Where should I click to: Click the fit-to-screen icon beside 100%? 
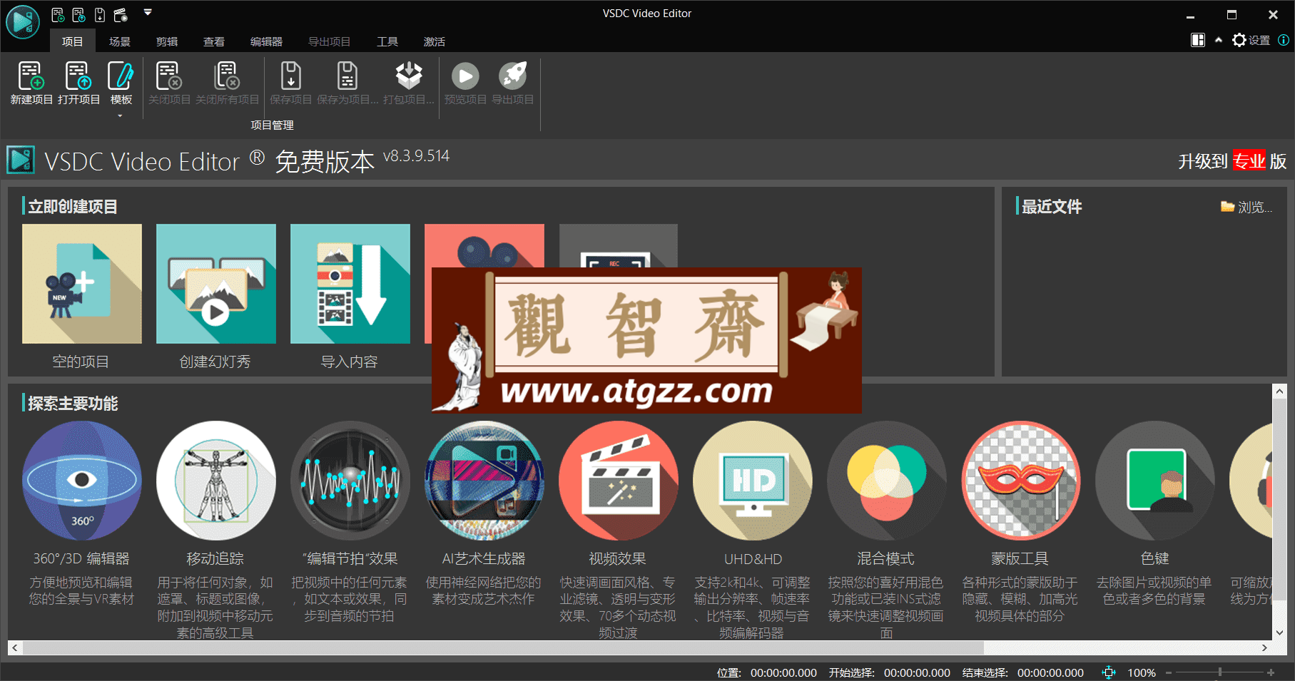tap(1109, 672)
